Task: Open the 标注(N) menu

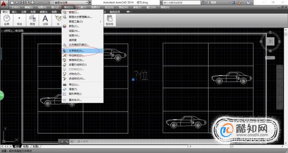Action: (109, 7)
